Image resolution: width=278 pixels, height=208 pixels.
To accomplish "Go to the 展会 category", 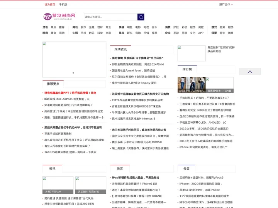I will point(53,33).
